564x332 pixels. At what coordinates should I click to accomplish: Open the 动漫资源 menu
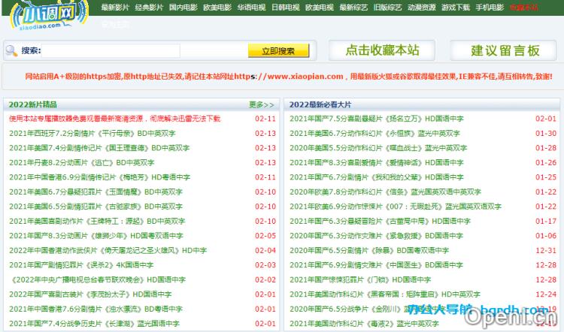pyautogui.click(x=422, y=8)
